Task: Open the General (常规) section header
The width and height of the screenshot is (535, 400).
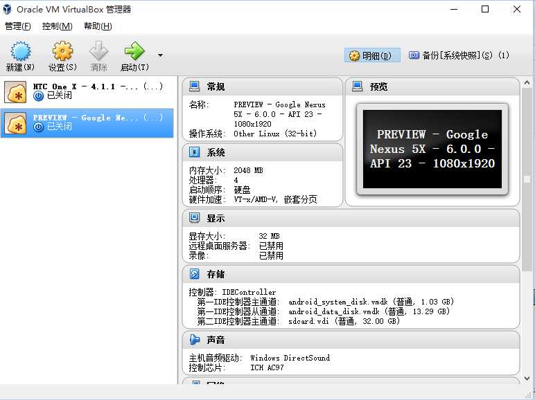Action: 263,87
